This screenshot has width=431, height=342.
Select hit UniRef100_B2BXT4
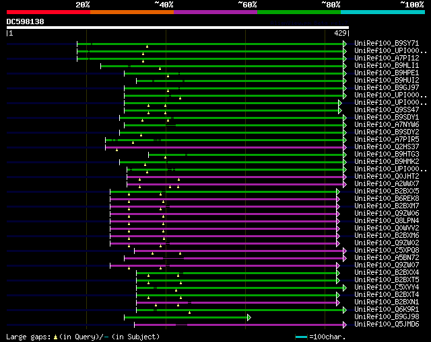[x=387, y=295]
